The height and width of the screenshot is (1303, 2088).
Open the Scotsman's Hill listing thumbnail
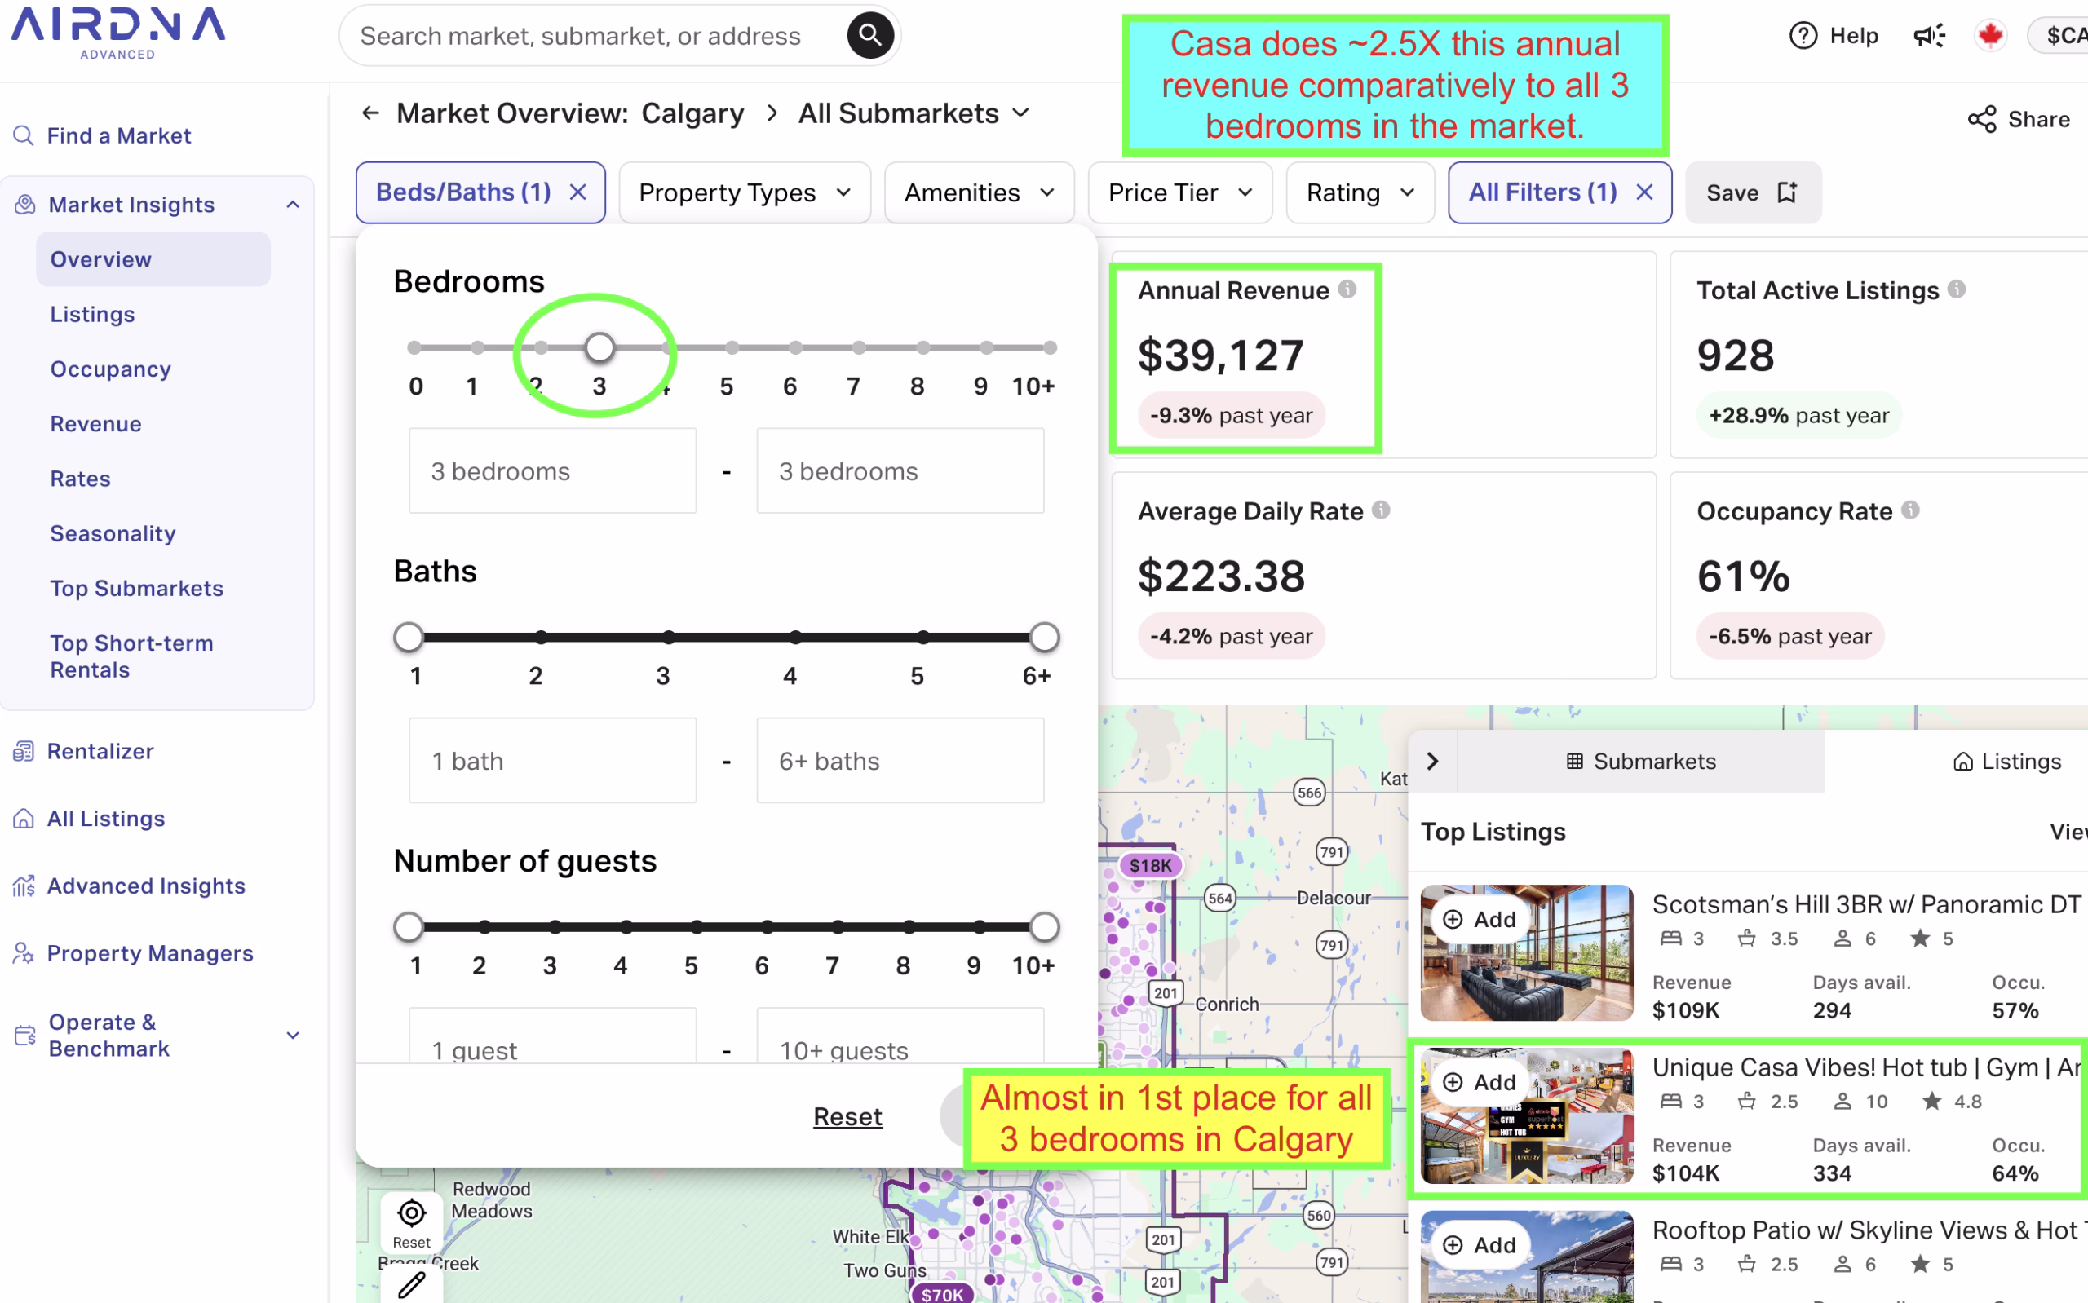click(x=1526, y=952)
